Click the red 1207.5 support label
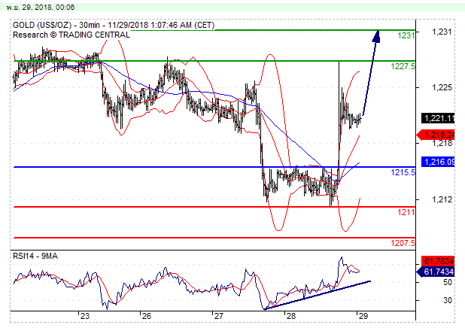The height and width of the screenshot is (334, 465). tap(403, 243)
